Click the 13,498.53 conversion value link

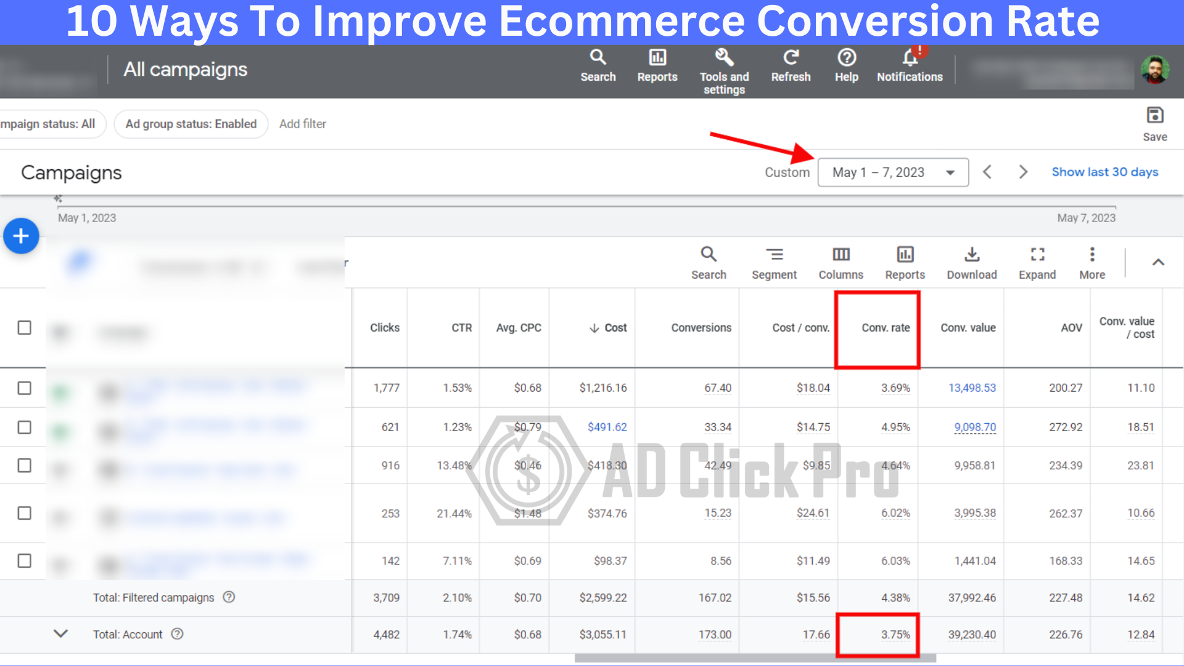[x=972, y=388]
